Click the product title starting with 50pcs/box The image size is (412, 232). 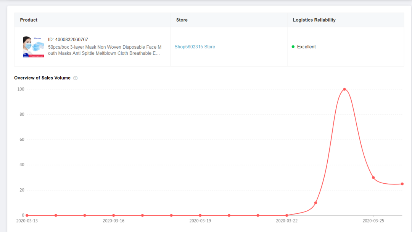pos(105,50)
